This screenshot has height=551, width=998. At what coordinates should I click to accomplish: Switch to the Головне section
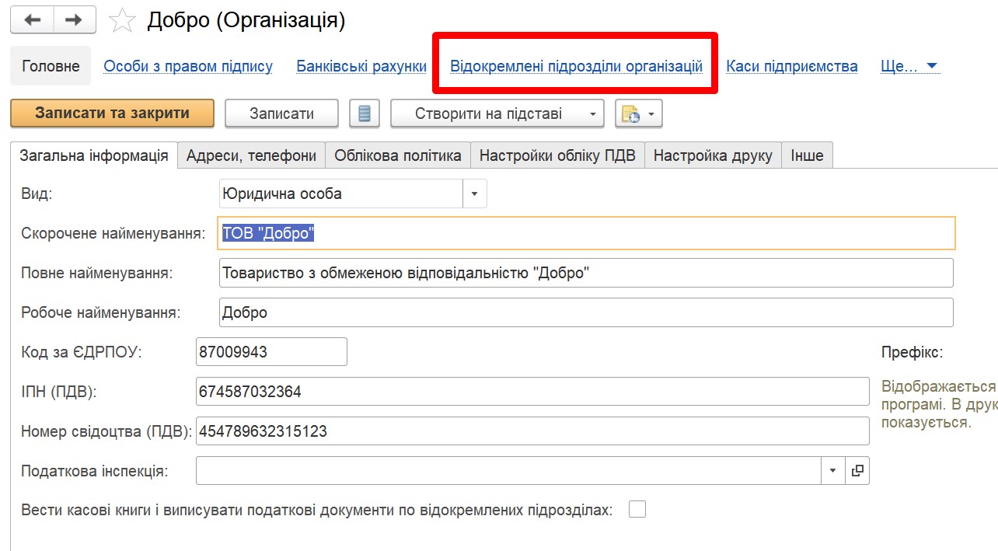(51, 66)
